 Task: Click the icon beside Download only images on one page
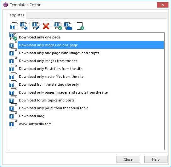[x=13, y=45]
